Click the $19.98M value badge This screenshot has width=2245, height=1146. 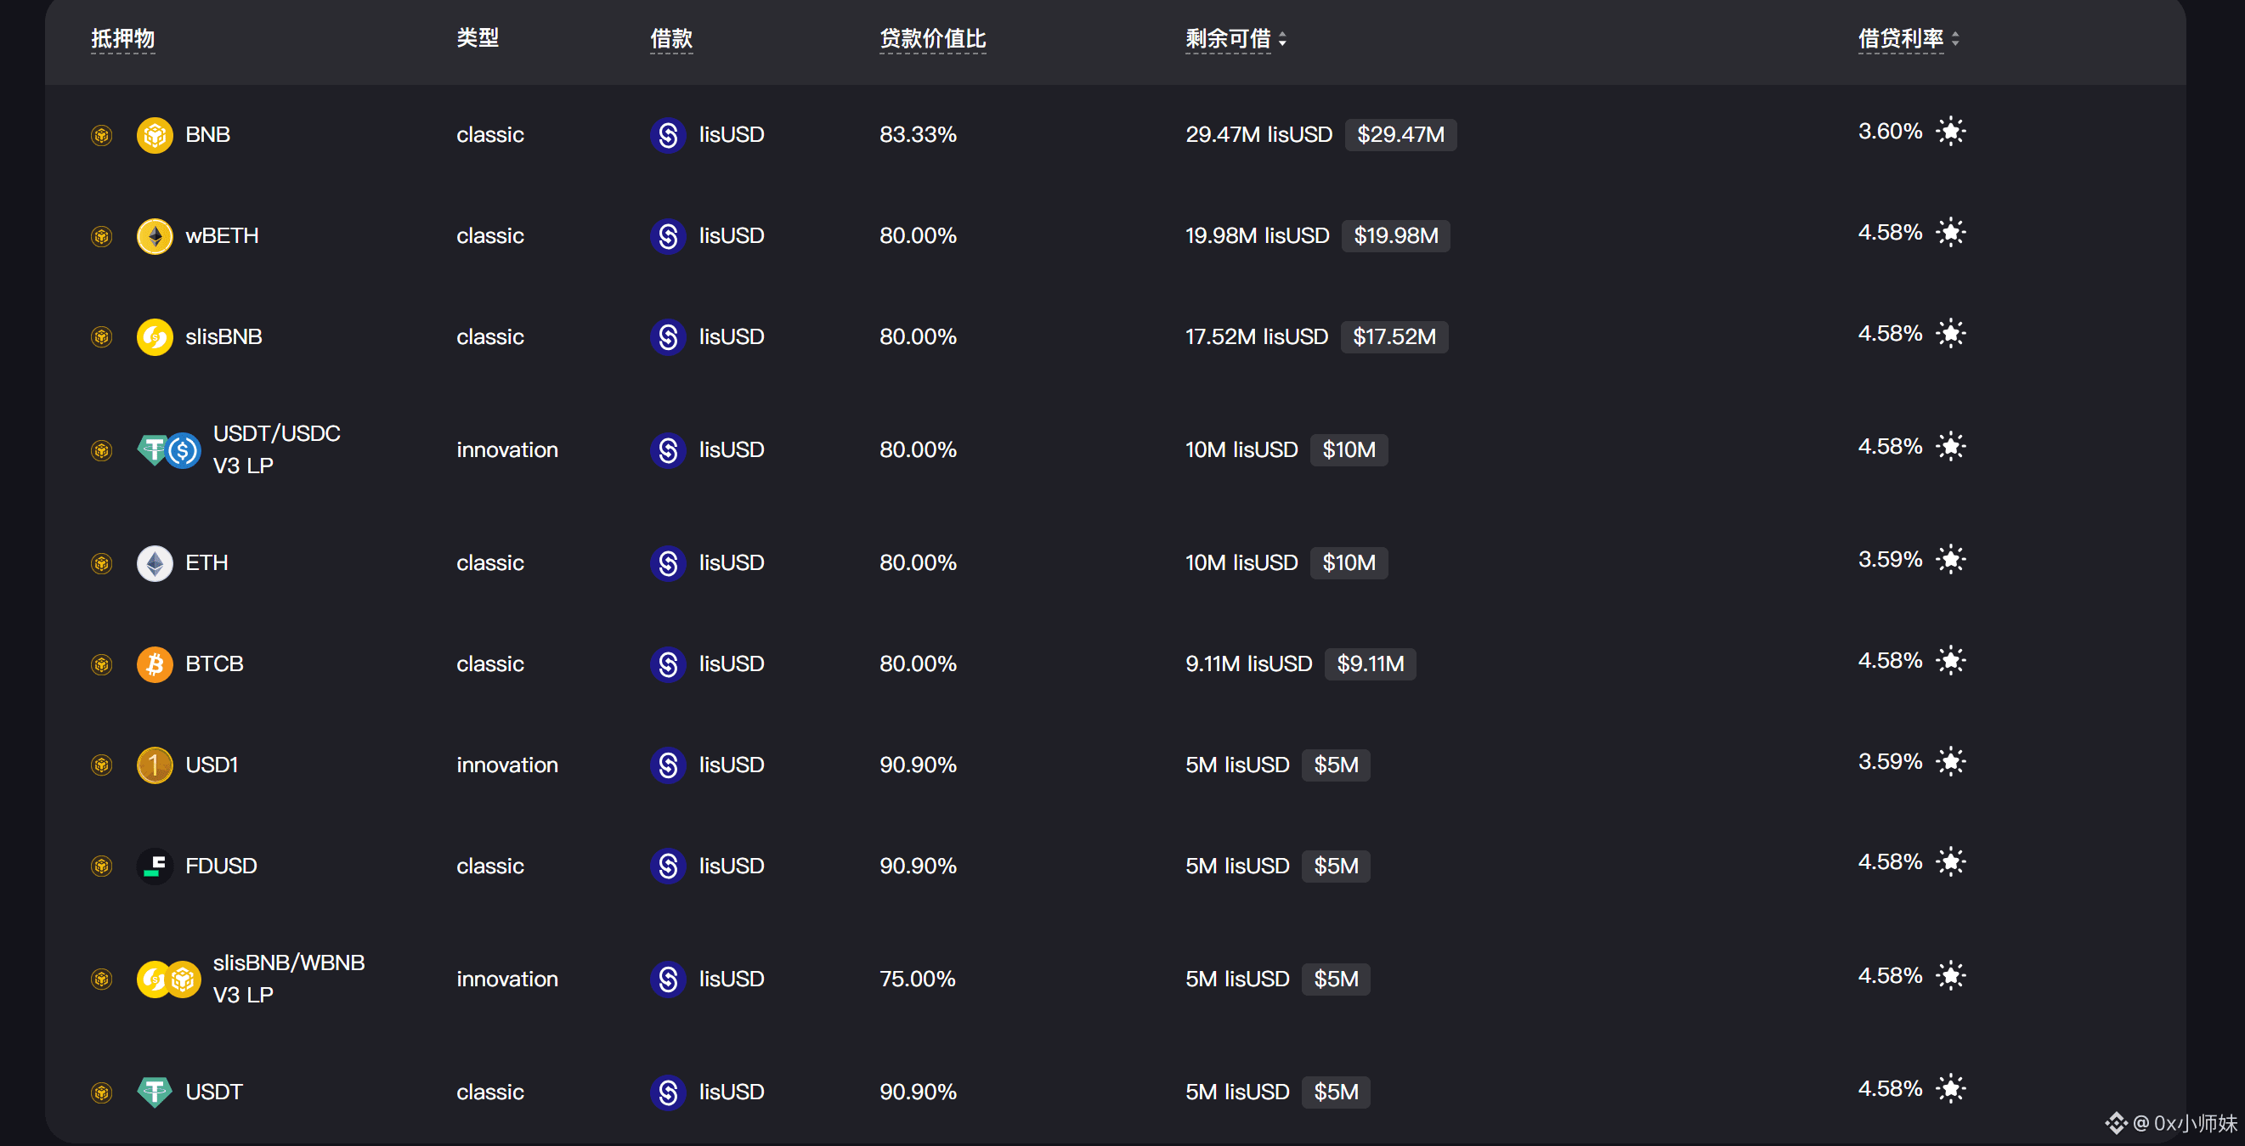1395,236
